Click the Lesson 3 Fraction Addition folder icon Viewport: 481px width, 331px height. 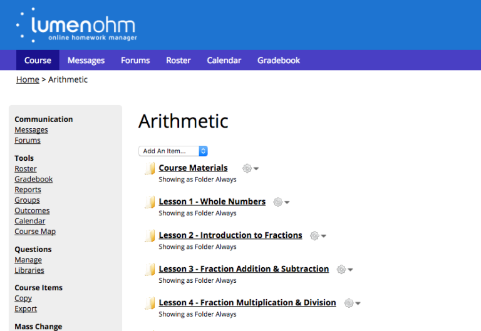150,270
